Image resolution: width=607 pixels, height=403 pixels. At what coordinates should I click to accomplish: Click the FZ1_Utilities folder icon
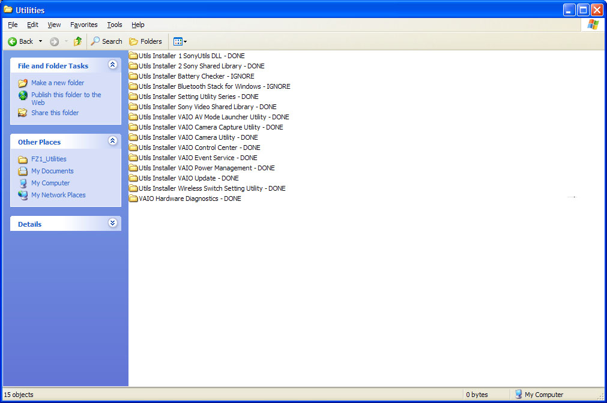coord(23,160)
